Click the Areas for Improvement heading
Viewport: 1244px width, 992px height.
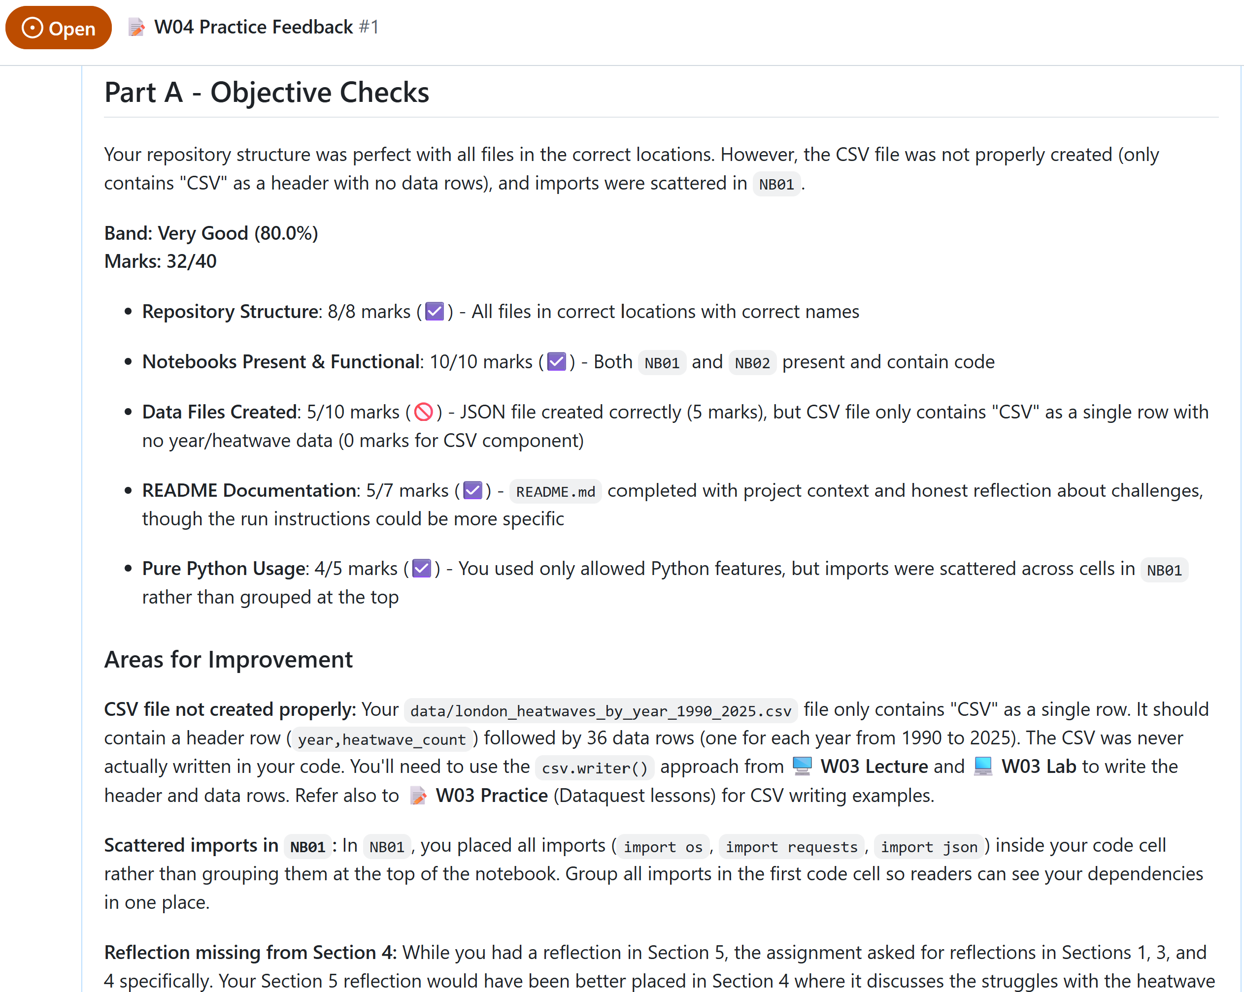pyautogui.click(x=228, y=659)
